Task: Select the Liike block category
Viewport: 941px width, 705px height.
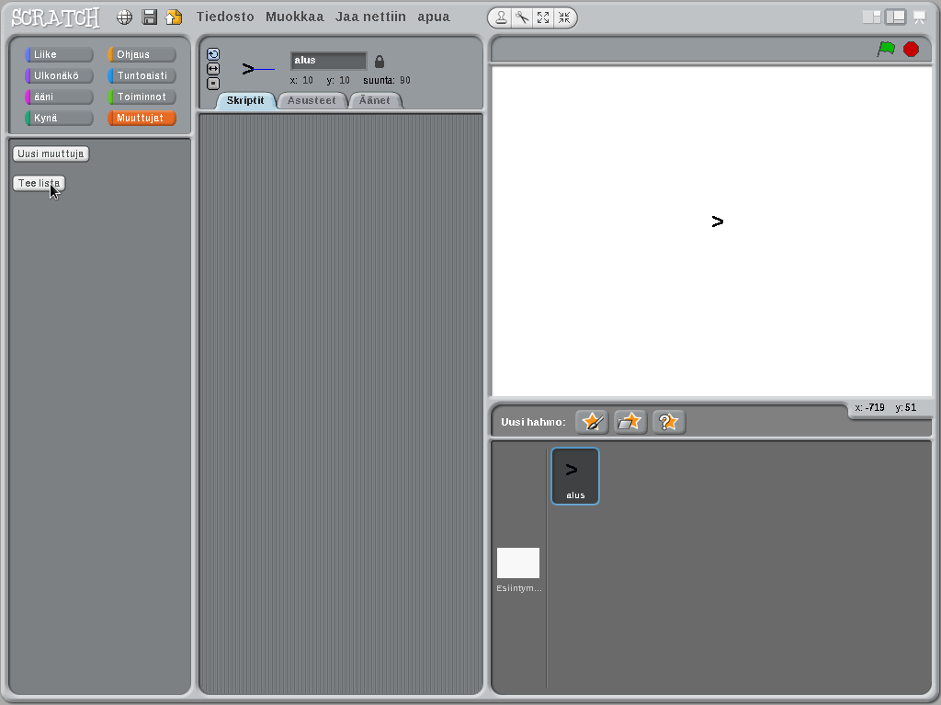Action: tap(59, 54)
